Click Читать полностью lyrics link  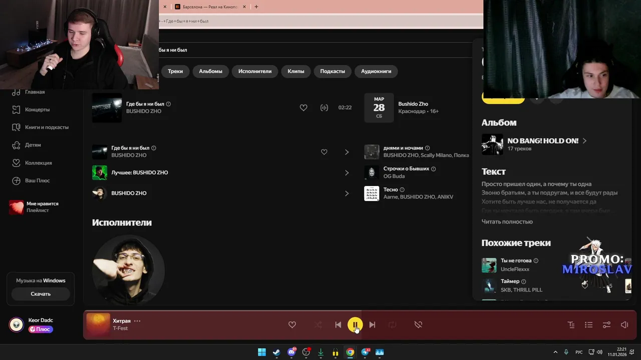(507, 221)
